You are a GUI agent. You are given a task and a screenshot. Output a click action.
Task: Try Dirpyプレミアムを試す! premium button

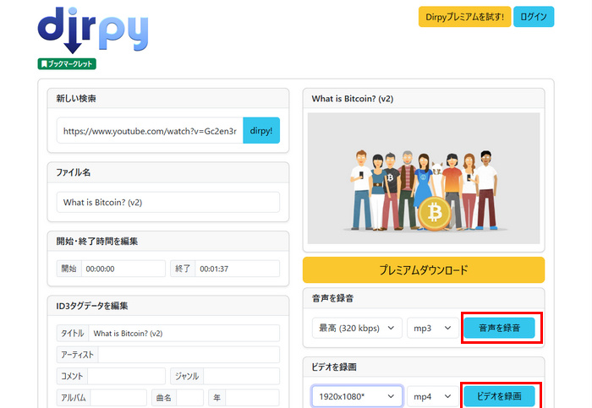(464, 17)
